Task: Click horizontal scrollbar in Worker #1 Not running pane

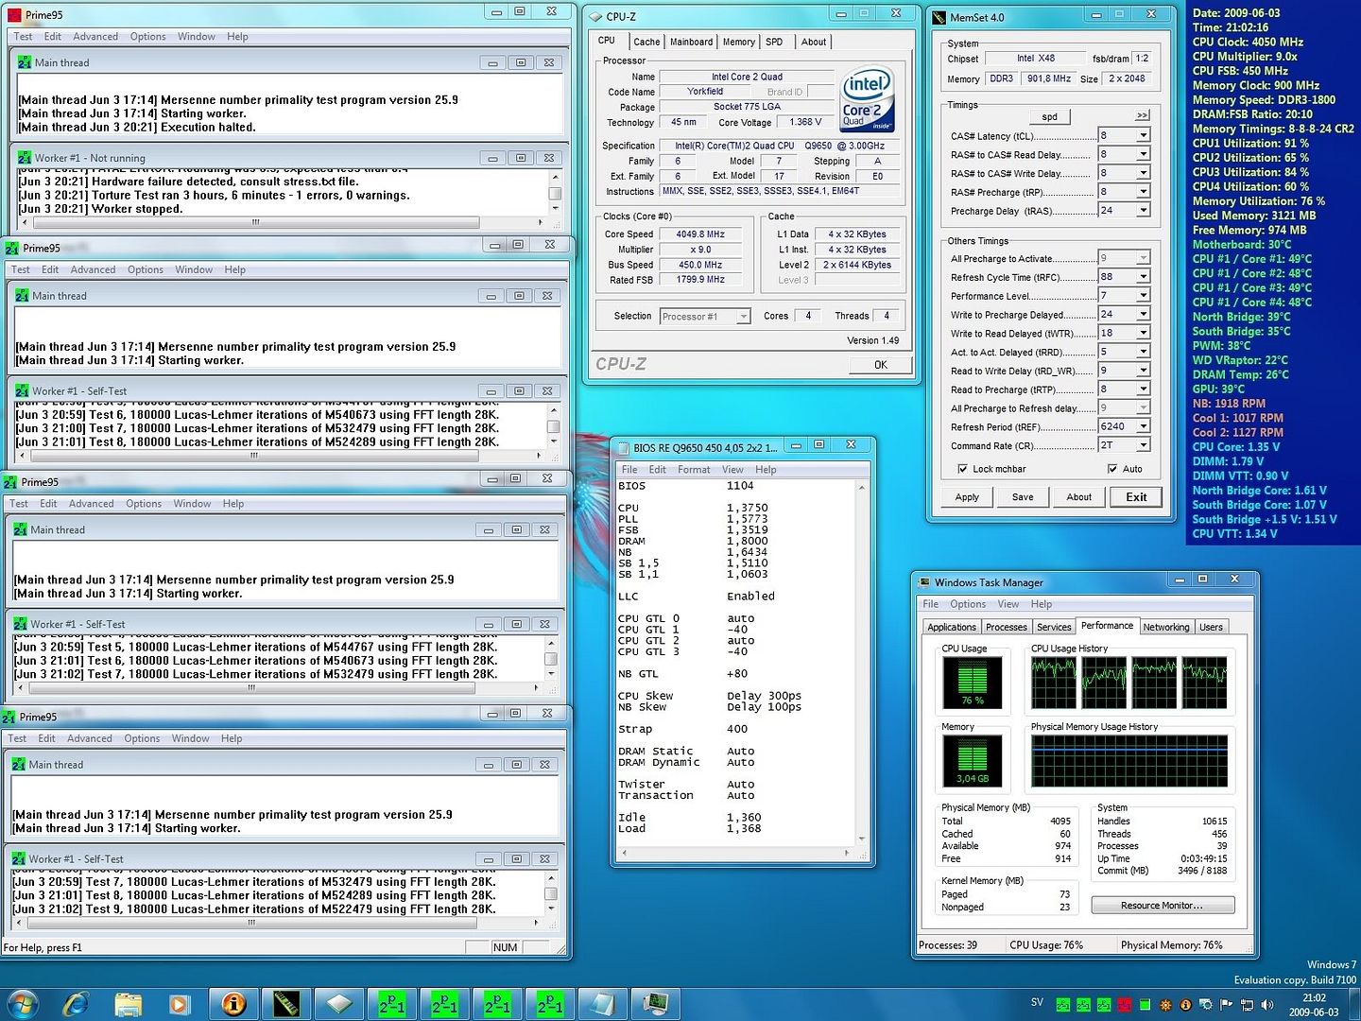Action: [x=289, y=223]
